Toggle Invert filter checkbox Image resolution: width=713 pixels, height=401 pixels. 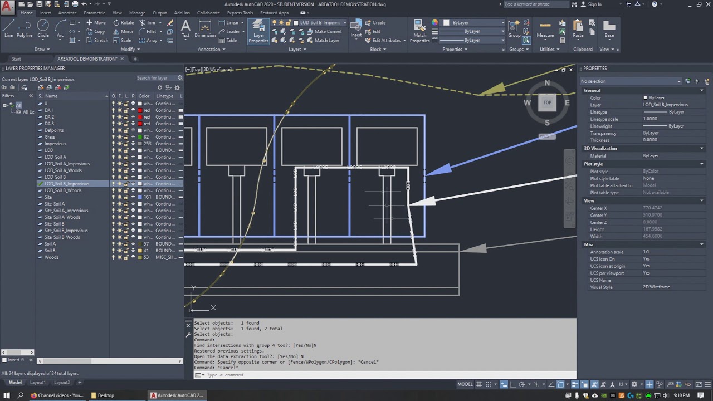[x=4, y=360]
